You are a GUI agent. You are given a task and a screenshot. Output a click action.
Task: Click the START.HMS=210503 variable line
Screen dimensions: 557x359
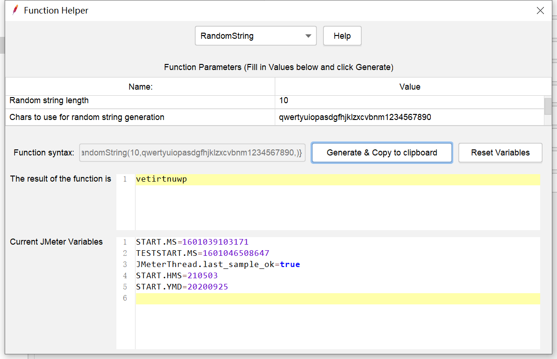coord(177,275)
